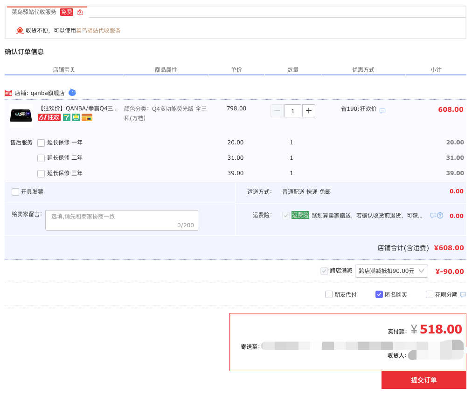Click the chat bubble icon in 运费险 row
This screenshot has width=472, height=408.
(433, 216)
